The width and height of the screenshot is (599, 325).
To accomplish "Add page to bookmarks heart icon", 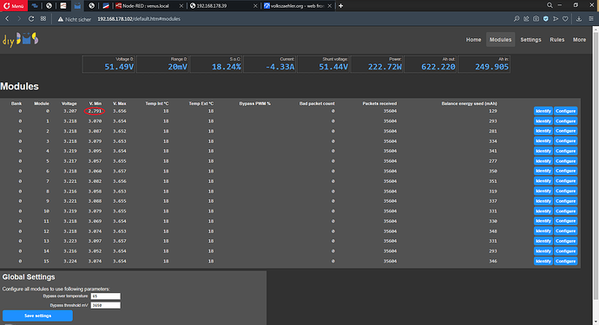I will (565, 19).
